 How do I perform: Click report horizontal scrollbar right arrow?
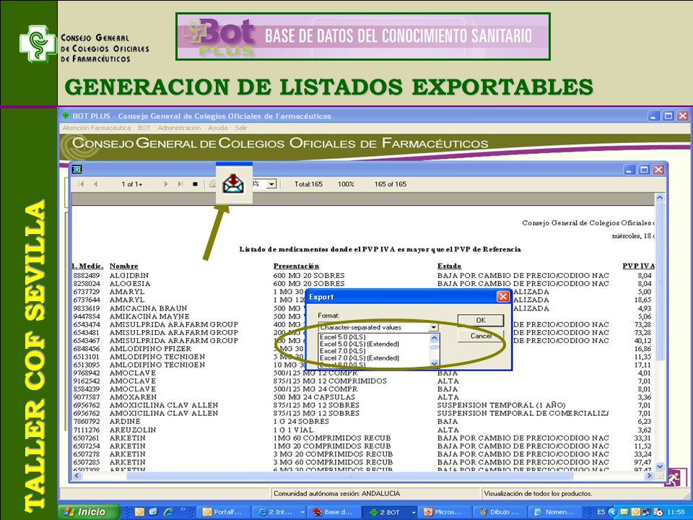(x=649, y=476)
